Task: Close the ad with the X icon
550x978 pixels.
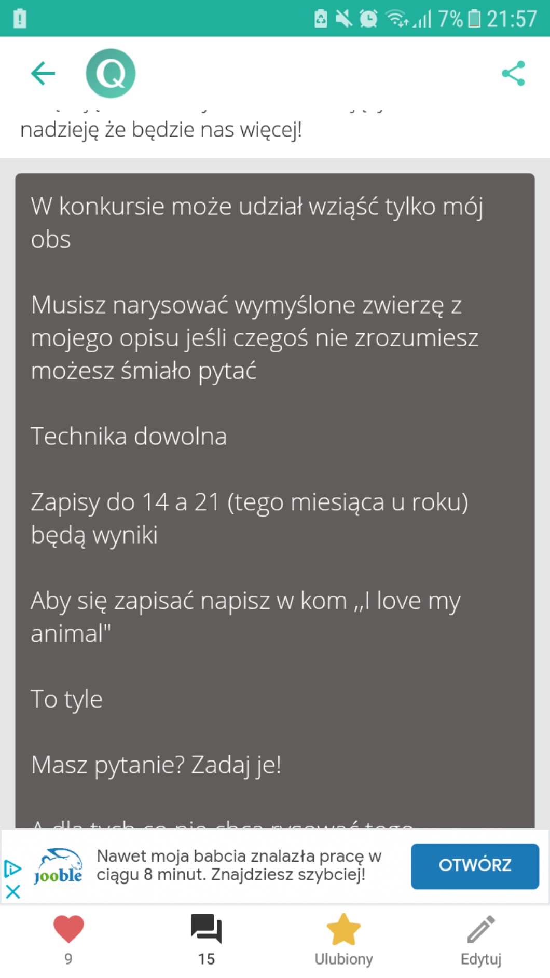Action: (13, 892)
